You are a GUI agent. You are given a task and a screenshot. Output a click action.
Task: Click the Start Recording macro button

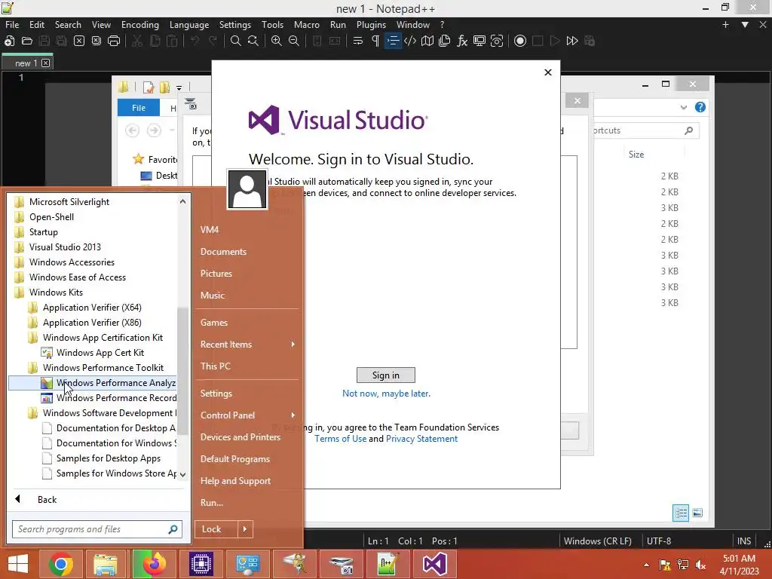tap(520, 41)
